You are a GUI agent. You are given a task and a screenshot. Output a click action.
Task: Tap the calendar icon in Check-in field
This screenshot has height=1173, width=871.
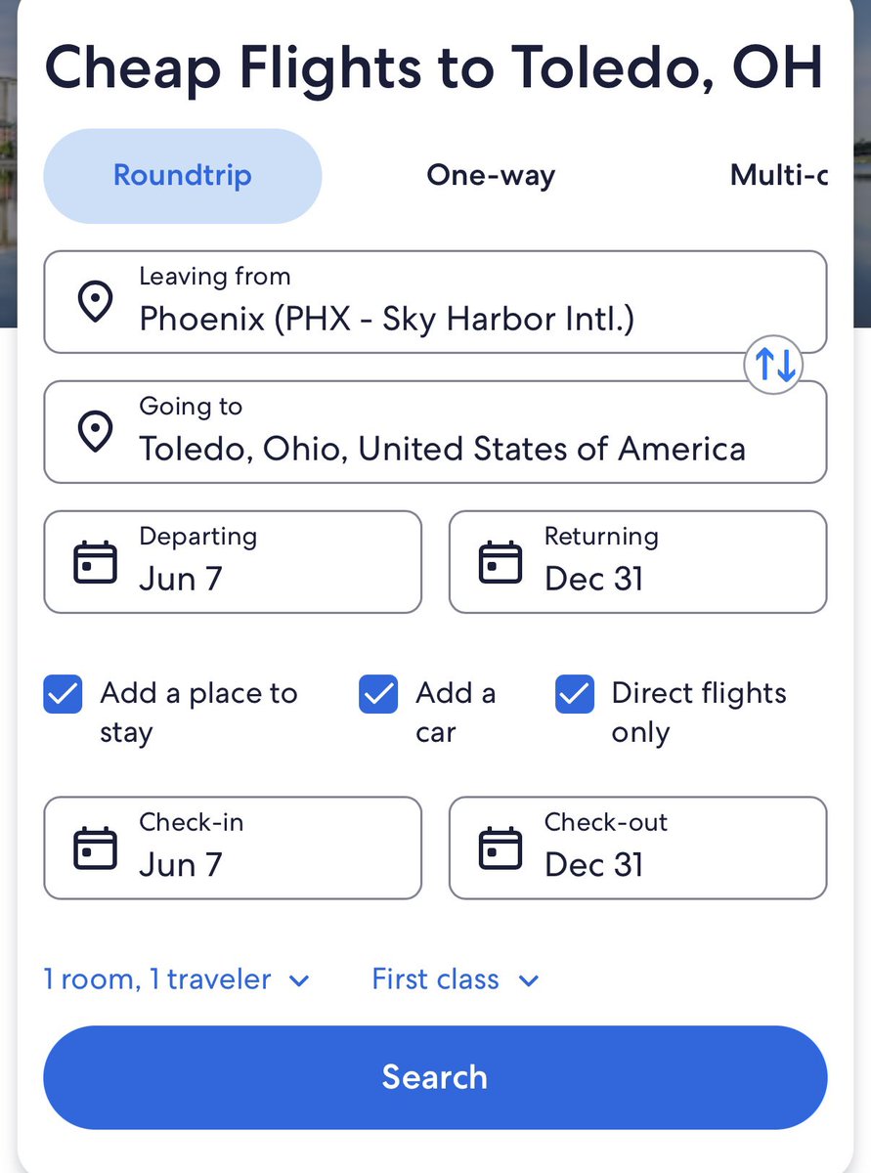click(96, 848)
